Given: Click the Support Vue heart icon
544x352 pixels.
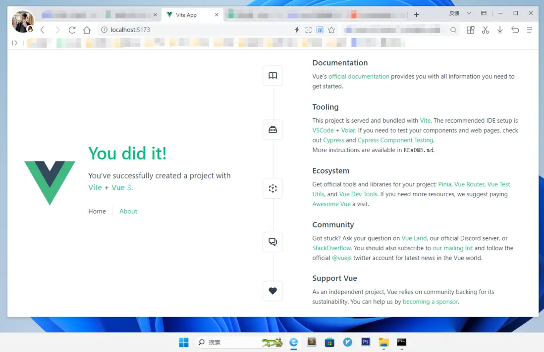Looking at the screenshot, I should click(x=272, y=291).
